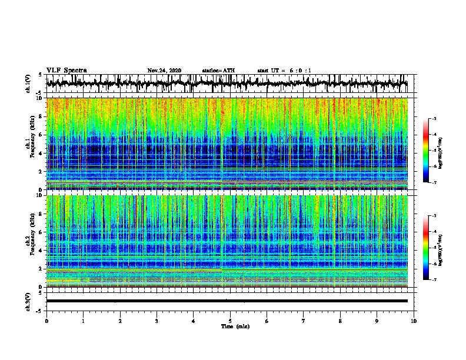This screenshot has height=360, width=466.
Task: Click time axis tick label "9"
Action: coord(377,321)
